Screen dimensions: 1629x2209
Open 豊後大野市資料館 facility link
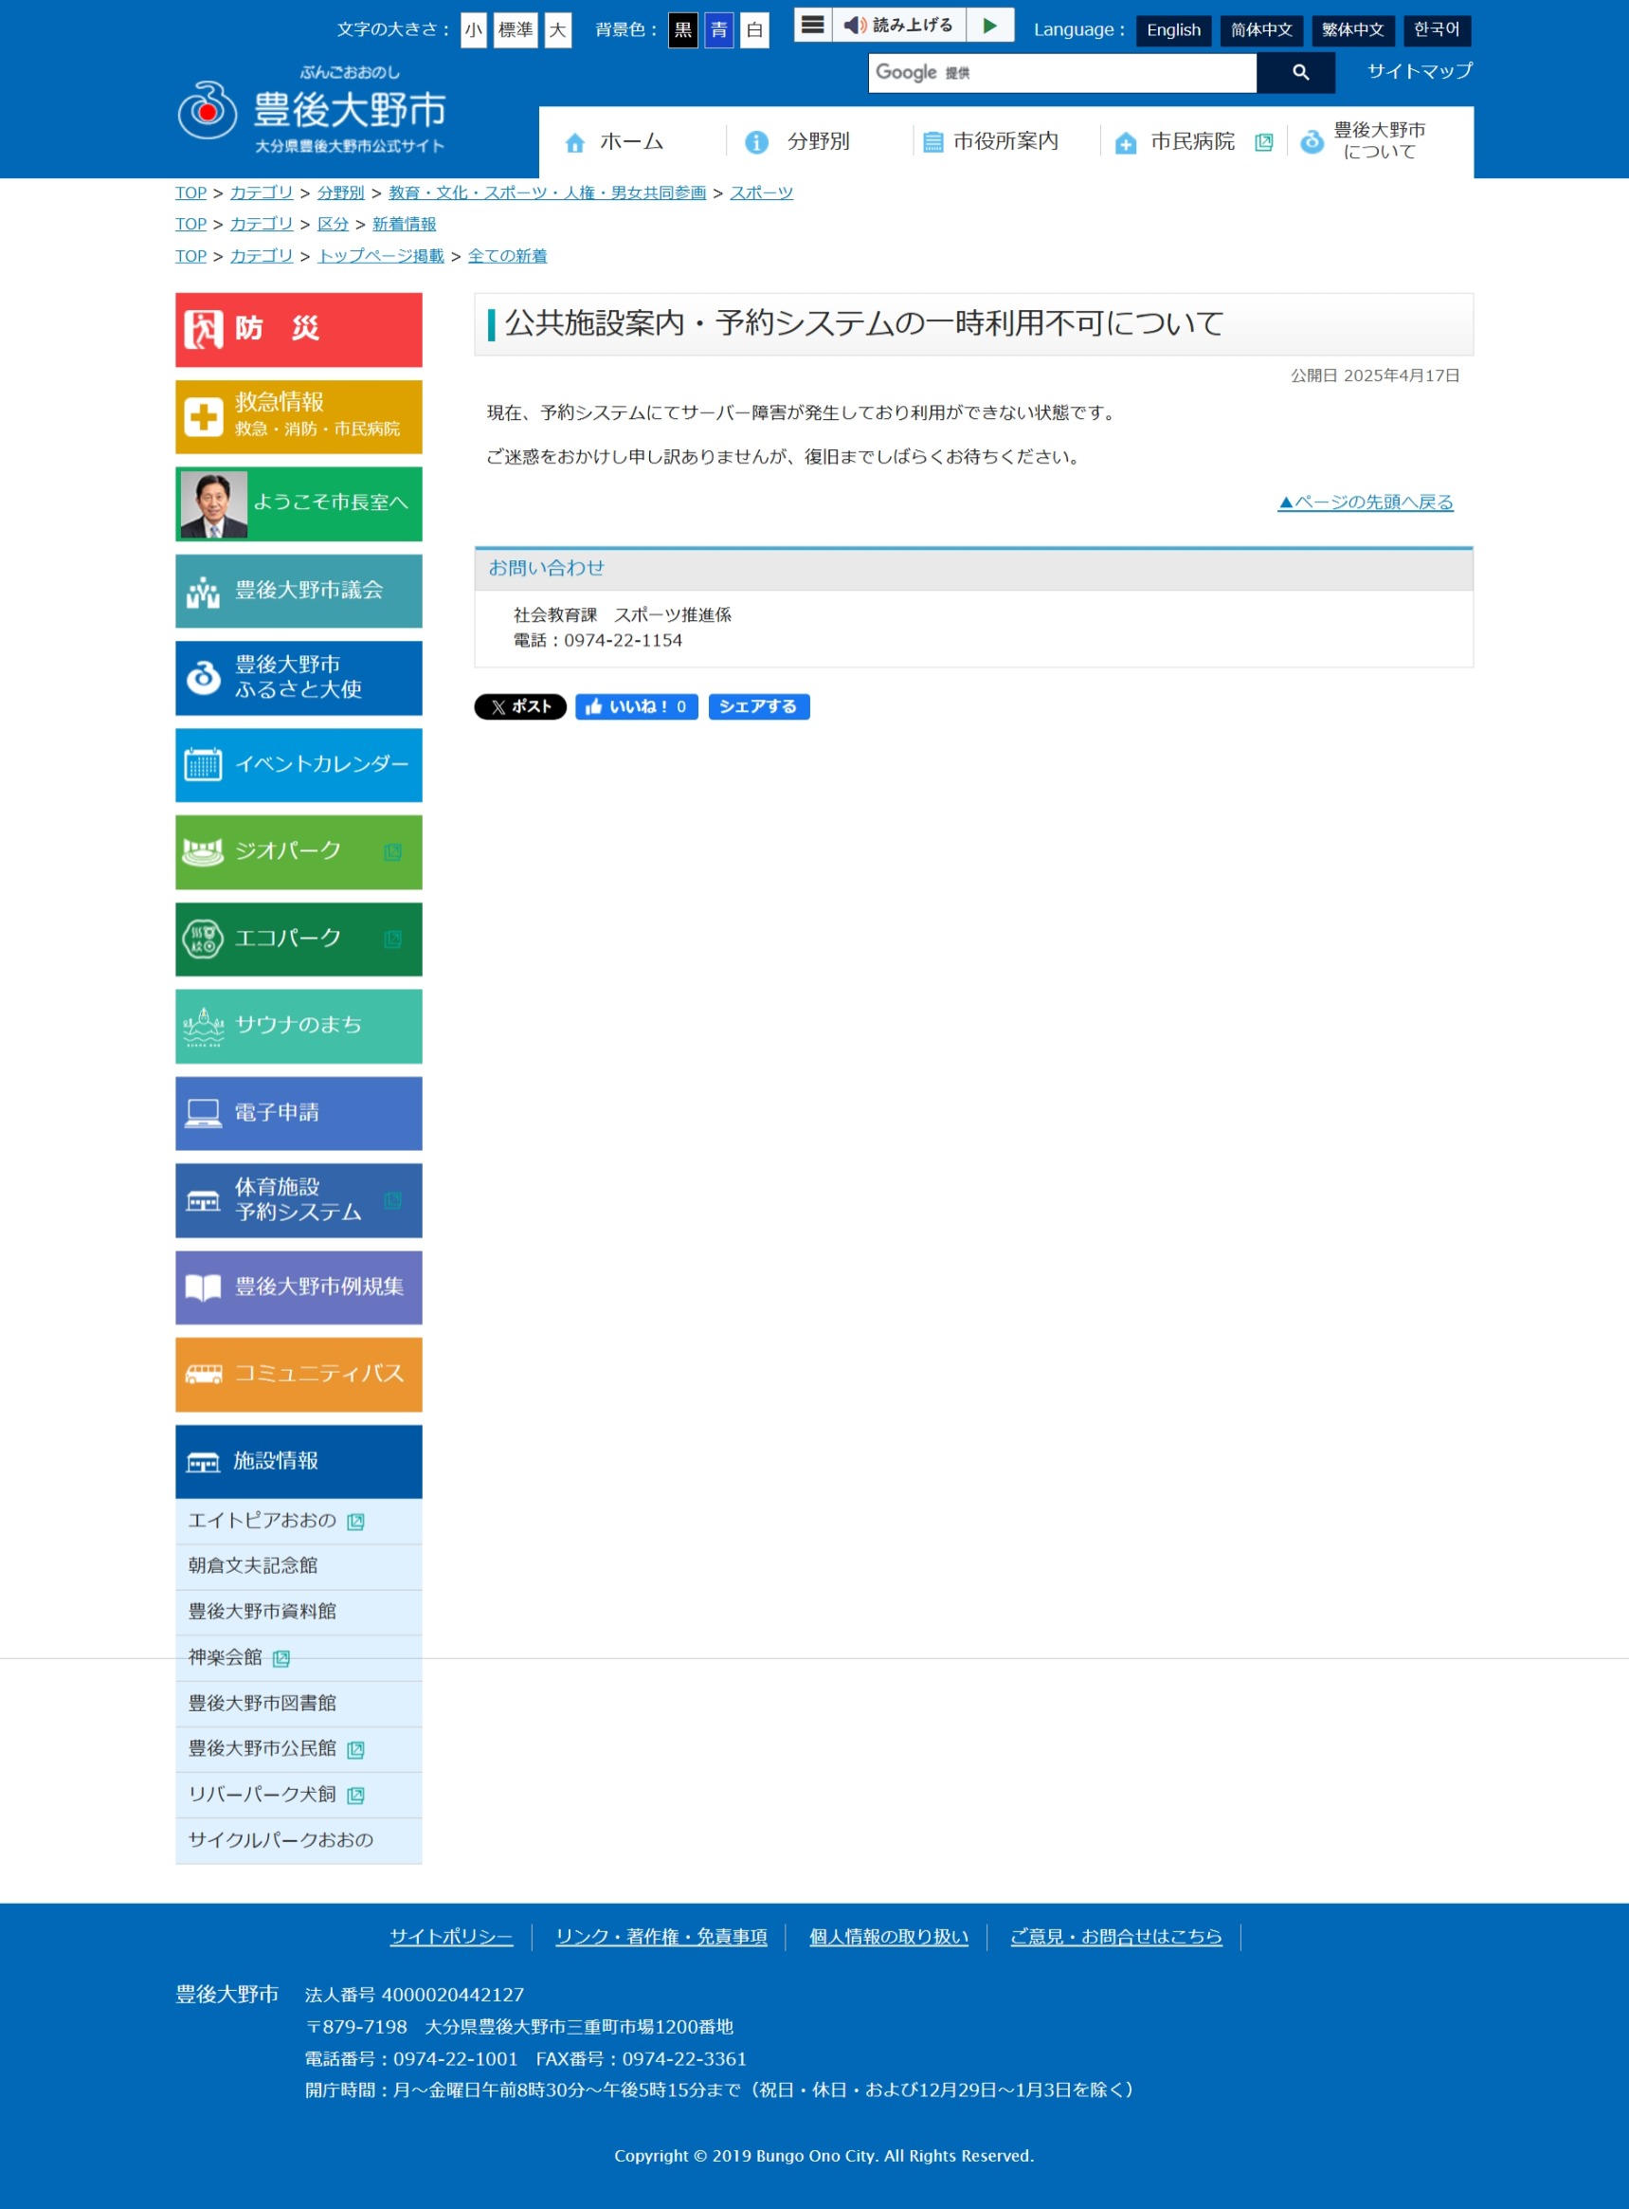pos(299,1613)
